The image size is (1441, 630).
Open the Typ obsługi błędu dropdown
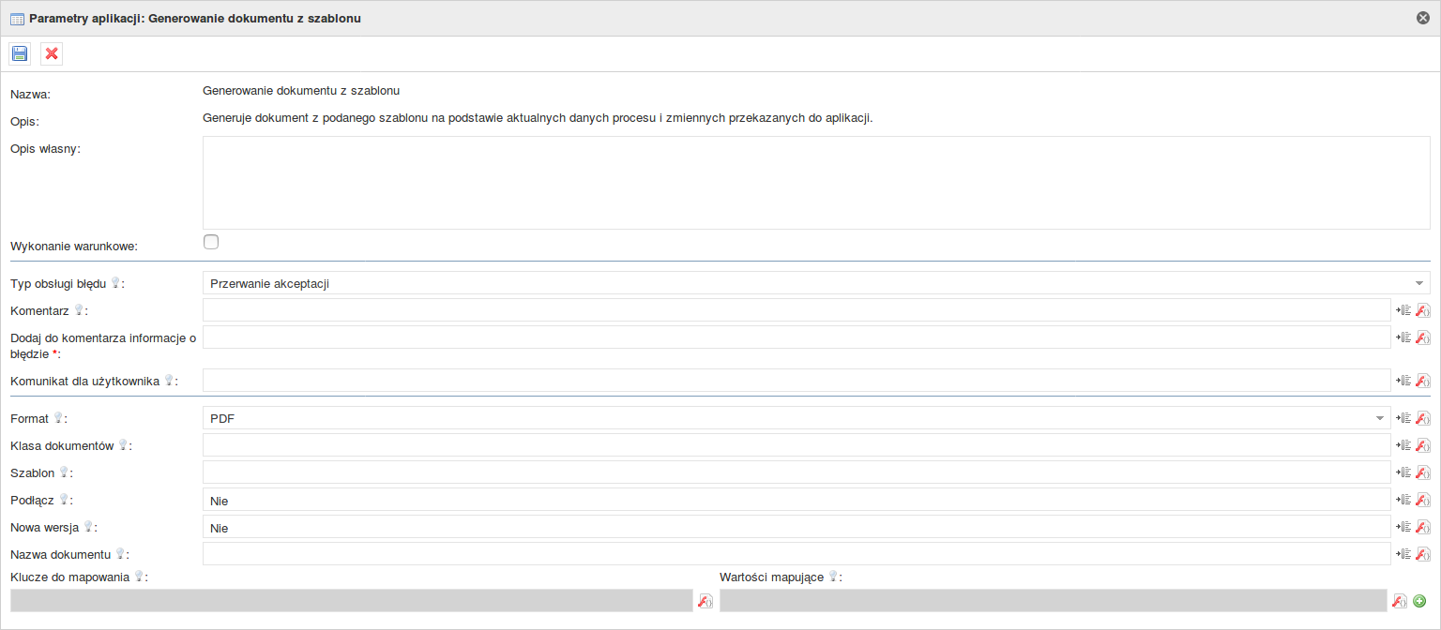[816, 283]
